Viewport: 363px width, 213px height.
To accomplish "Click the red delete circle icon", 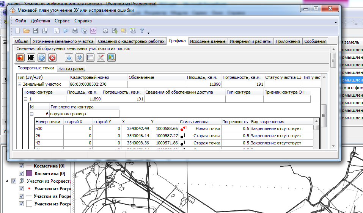I will [52, 58].
